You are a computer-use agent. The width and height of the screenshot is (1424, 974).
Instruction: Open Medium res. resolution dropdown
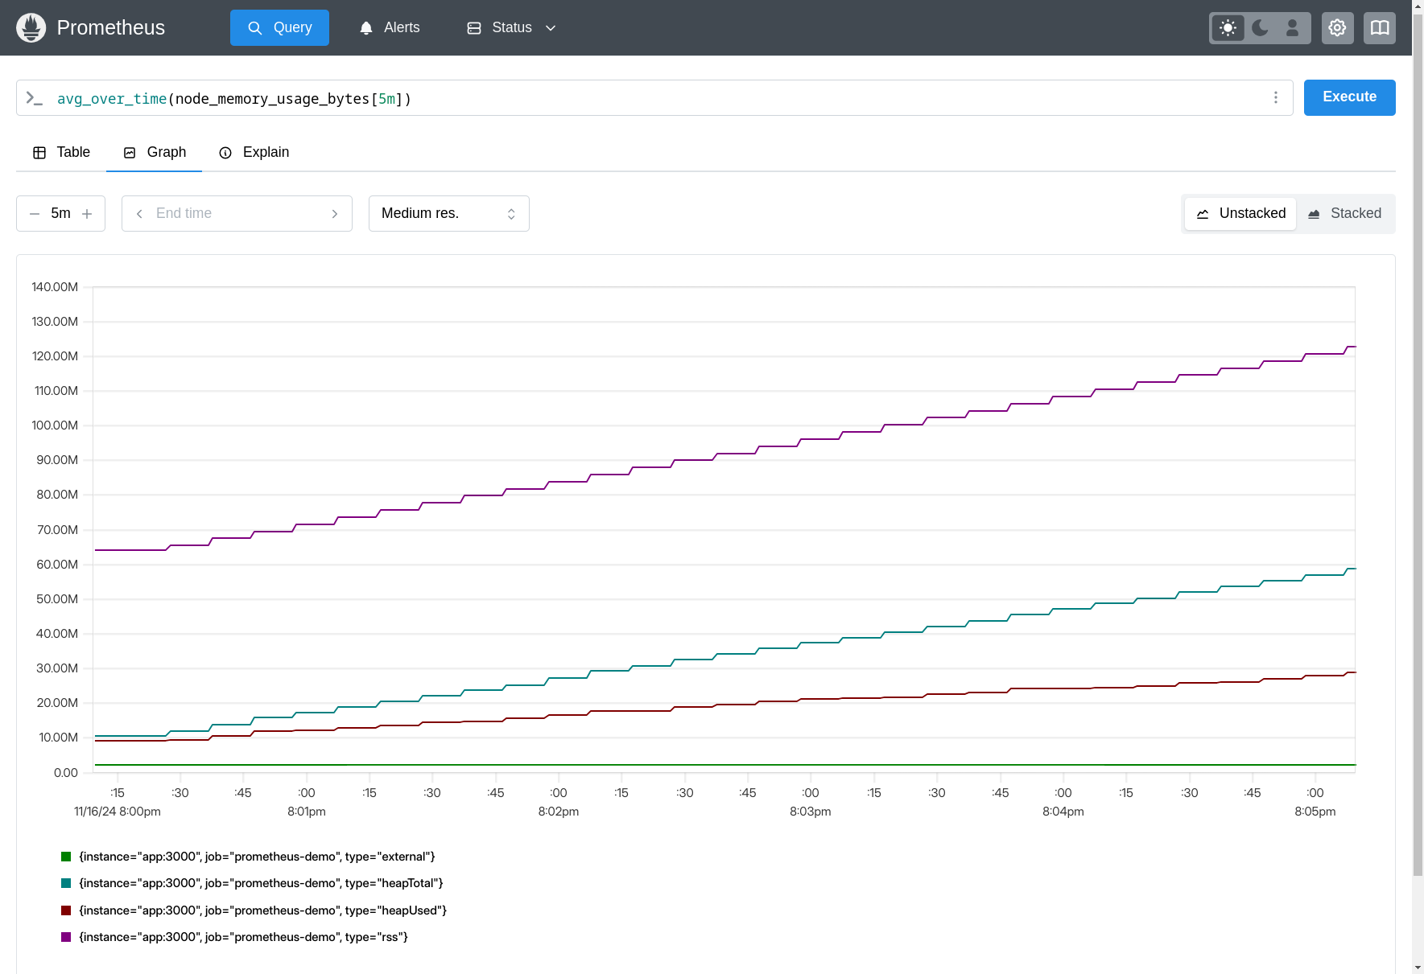[448, 214]
